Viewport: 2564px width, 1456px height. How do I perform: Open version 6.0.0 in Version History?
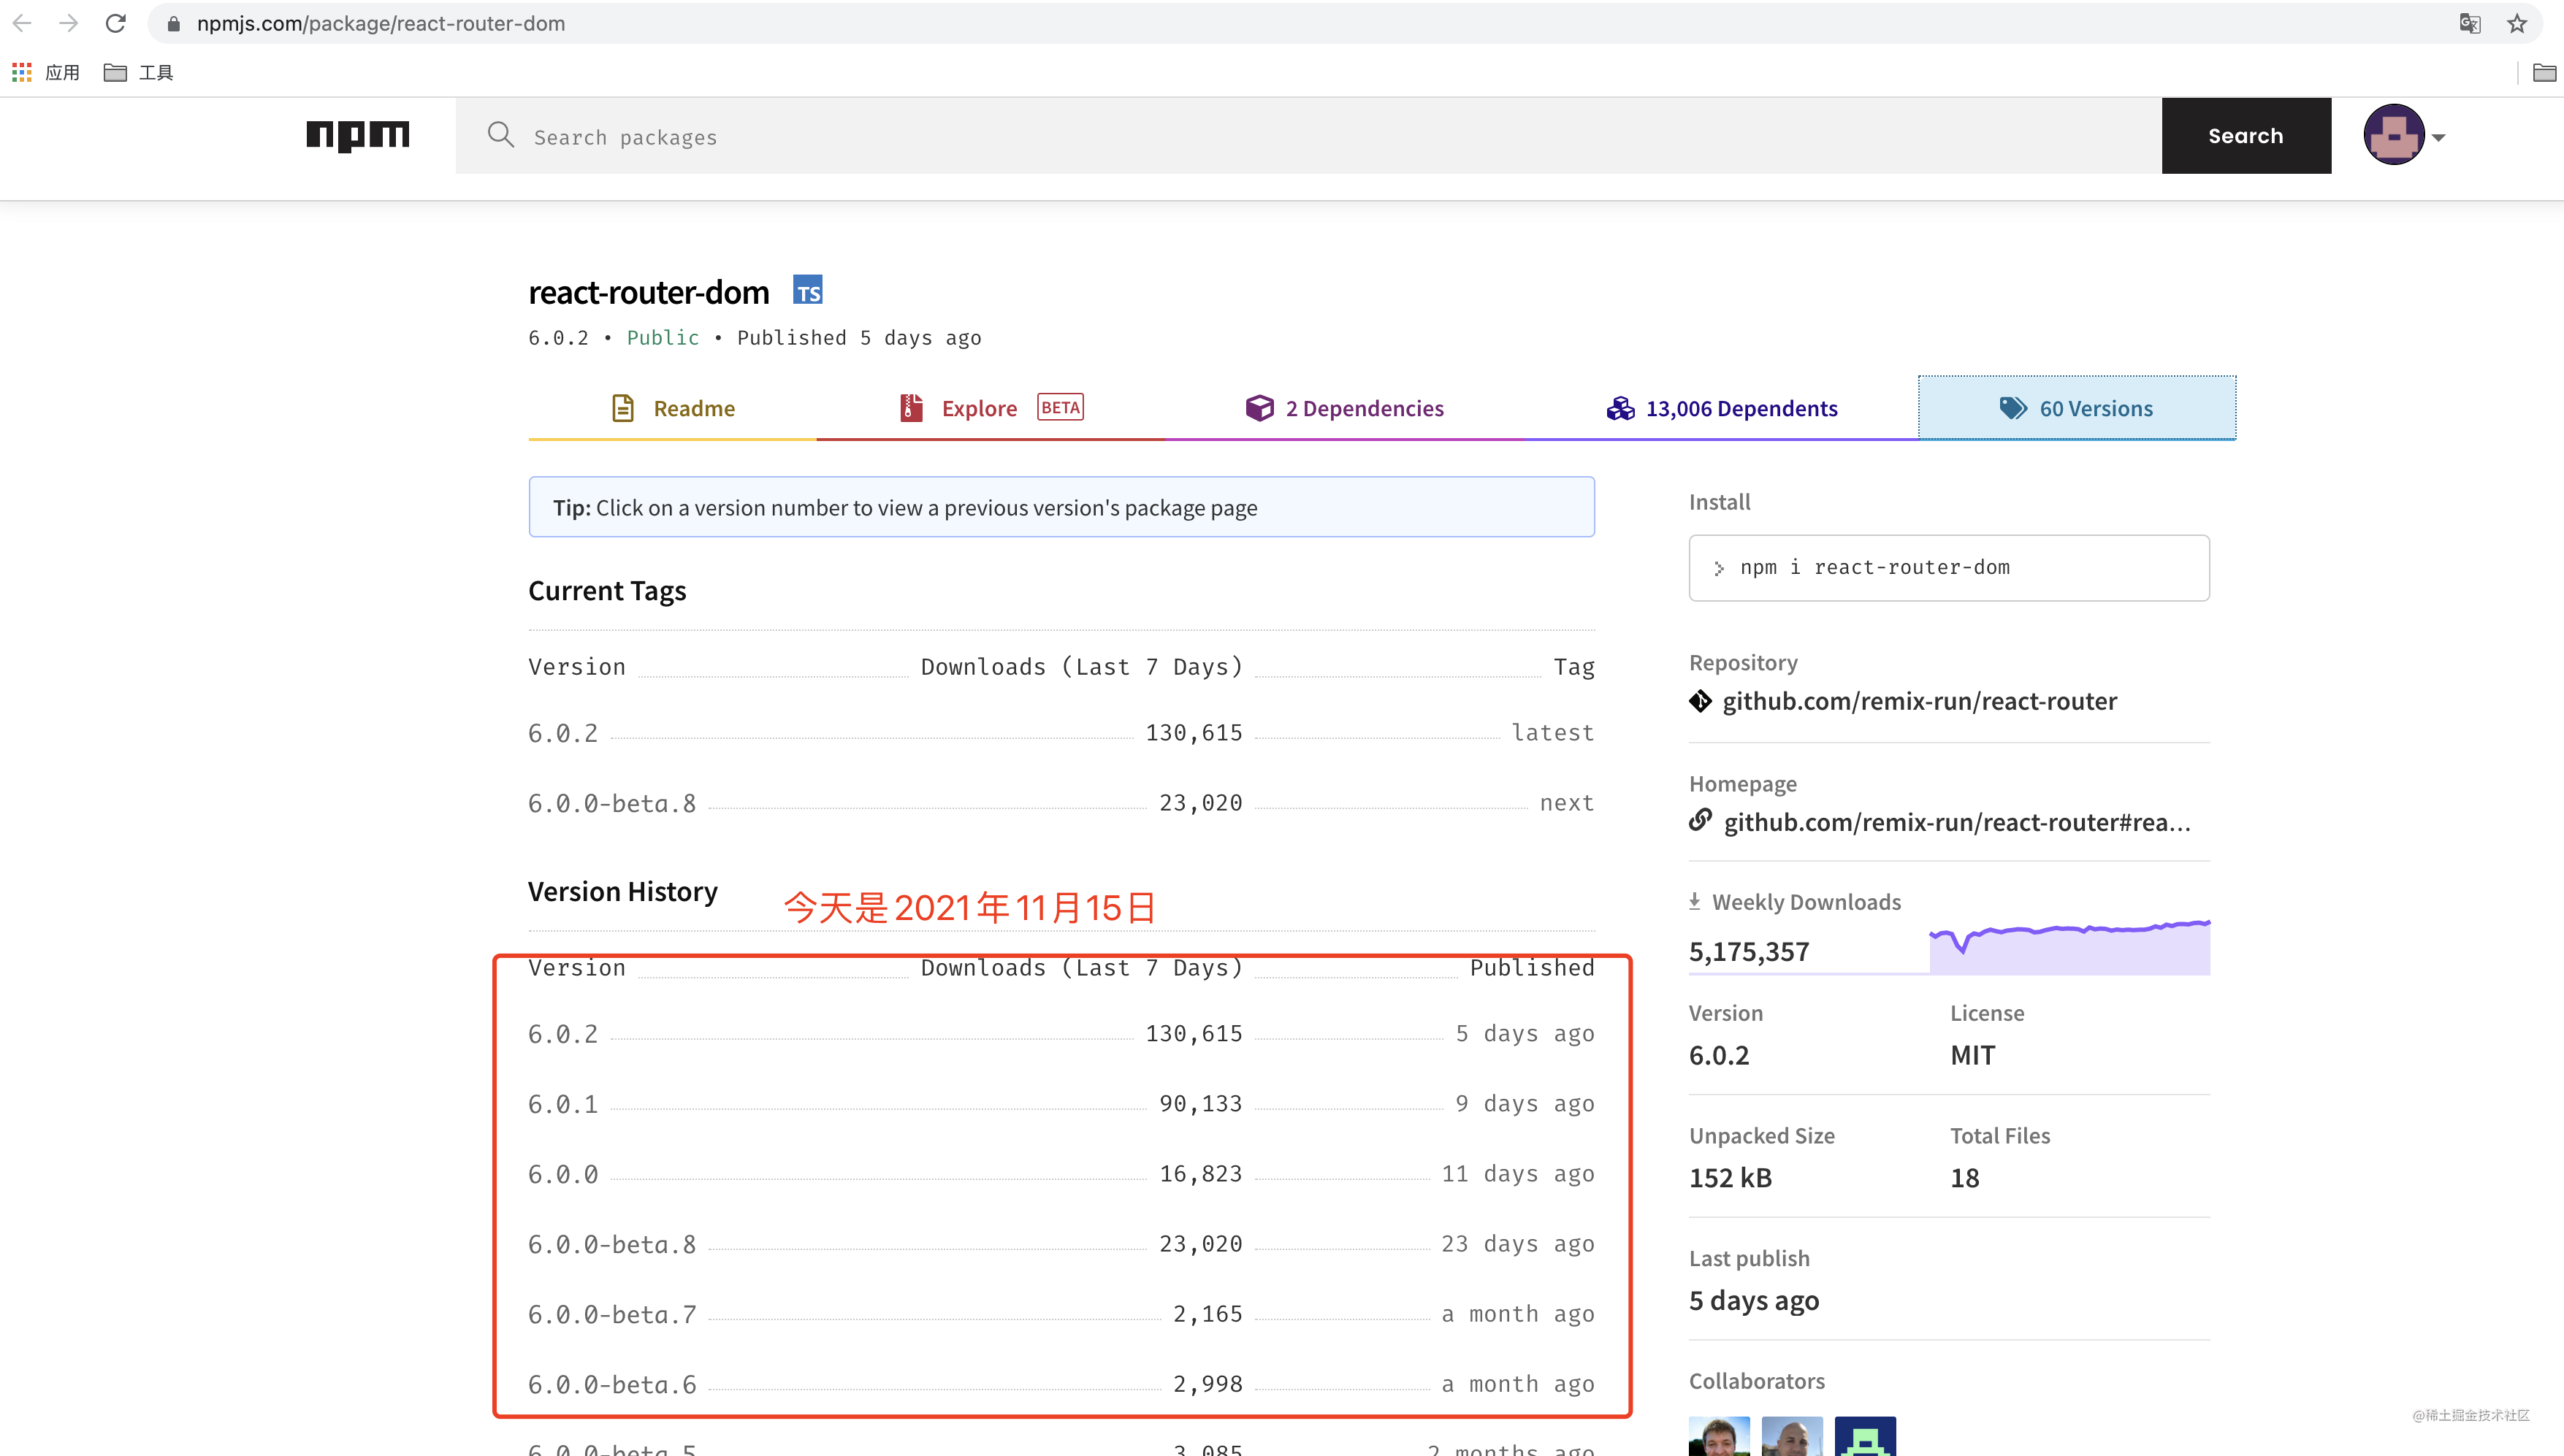[563, 1174]
